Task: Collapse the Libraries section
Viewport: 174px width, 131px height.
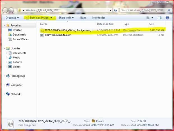Action: coord(4,48)
